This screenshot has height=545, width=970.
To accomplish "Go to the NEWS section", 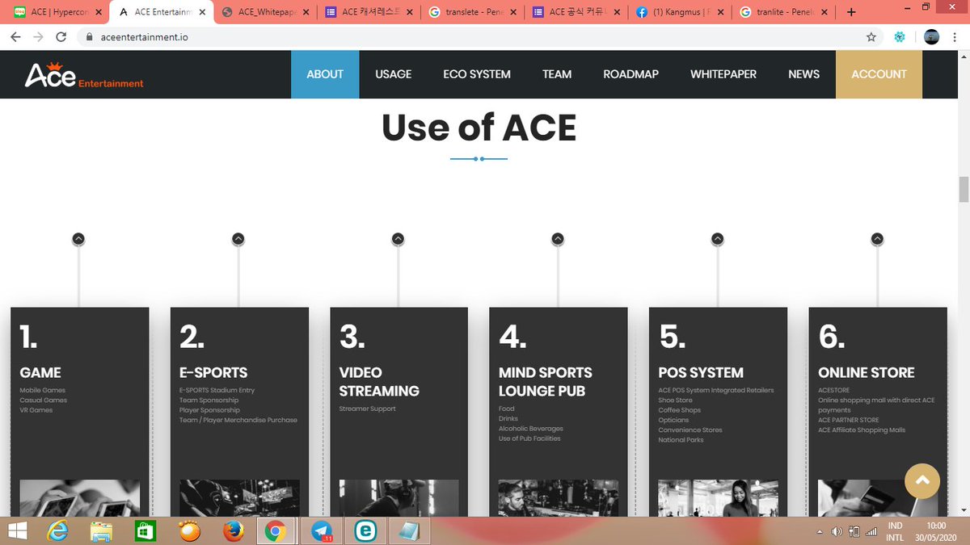I will tap(804, 74).
